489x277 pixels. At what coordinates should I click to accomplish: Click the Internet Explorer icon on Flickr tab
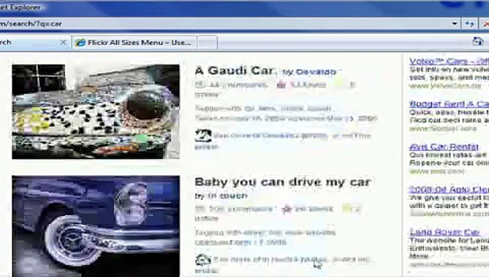[80, 43]
